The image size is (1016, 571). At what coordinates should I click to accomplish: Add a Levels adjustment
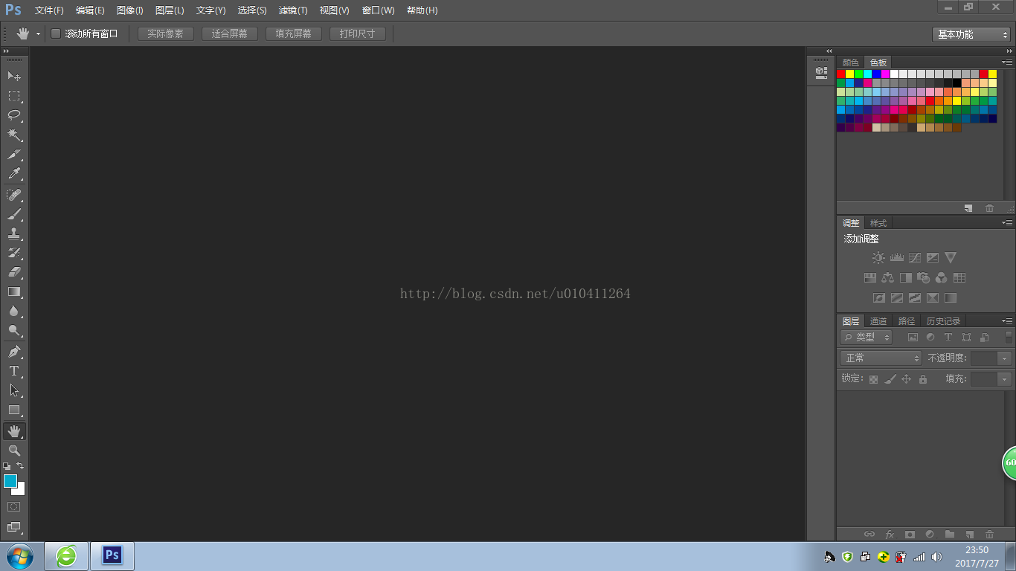pos(896,258)
